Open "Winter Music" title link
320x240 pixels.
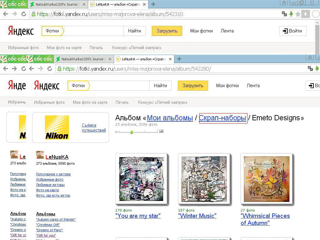(x=197, y=216)
